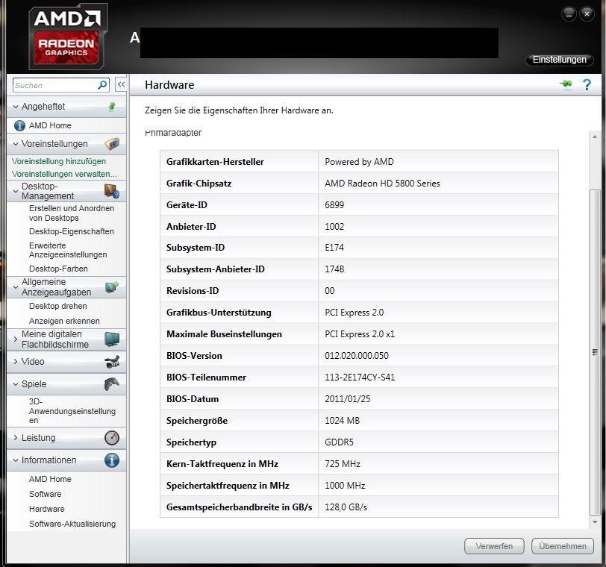The image size is (606, 567).
Task: Select Anzeigen erkennen
Action: pos(64,321)
